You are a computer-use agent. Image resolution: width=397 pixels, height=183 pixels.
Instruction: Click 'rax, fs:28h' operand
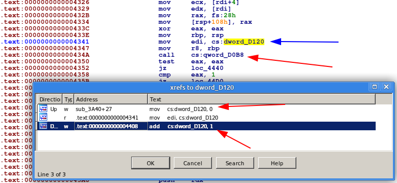(x=213, y=15)
